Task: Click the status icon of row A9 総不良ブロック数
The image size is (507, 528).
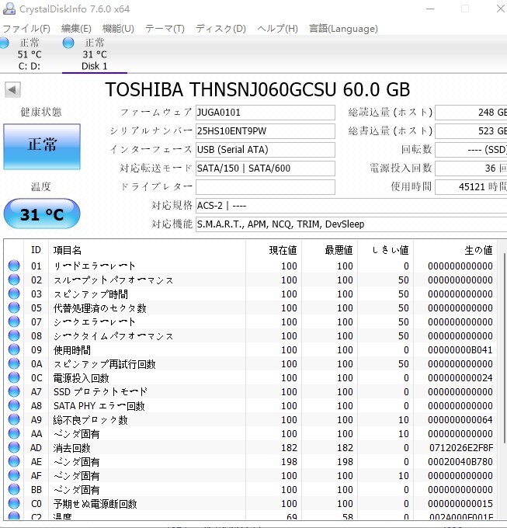Action: pos(14,419)
